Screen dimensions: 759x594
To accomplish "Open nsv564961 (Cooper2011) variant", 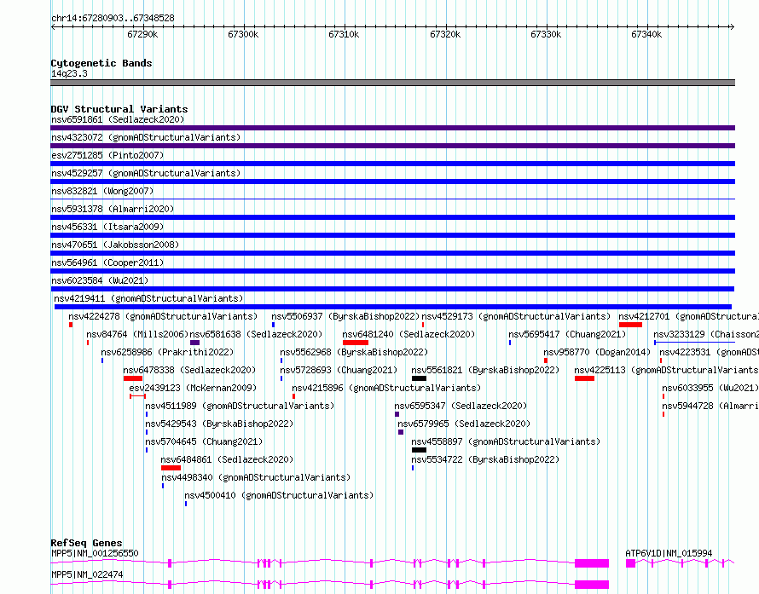I will coord(107,262).
